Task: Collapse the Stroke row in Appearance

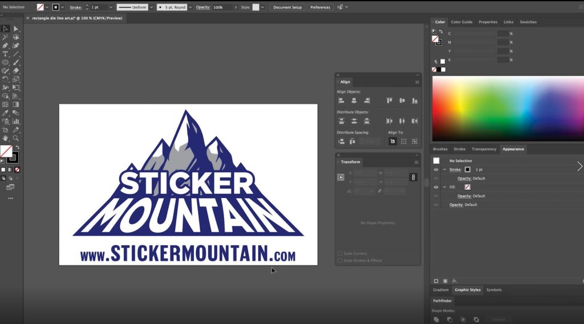Action: [x=444, y=169]
